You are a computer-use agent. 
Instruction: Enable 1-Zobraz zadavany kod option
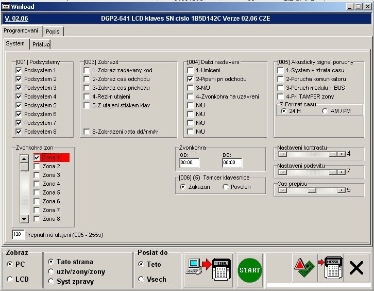[x=87, y=71]
